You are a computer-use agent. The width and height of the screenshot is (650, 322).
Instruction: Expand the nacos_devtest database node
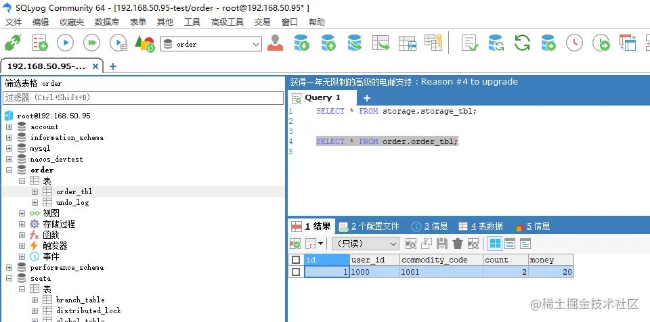[x=9, y=159]
